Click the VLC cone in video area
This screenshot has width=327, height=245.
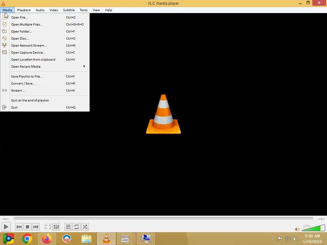163,114
